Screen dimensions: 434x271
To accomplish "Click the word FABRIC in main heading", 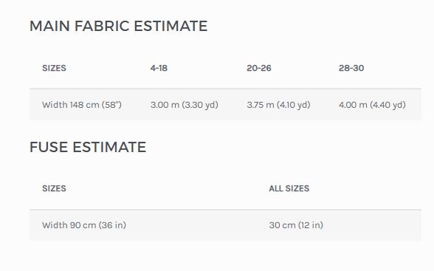I will pos(102,26).
